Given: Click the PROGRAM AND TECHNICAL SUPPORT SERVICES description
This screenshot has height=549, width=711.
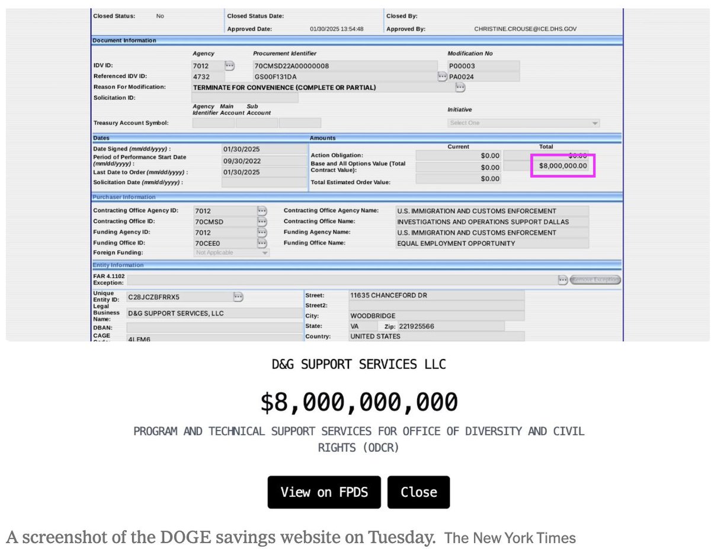Looking at the screenshot, I should tap(359, 439).
